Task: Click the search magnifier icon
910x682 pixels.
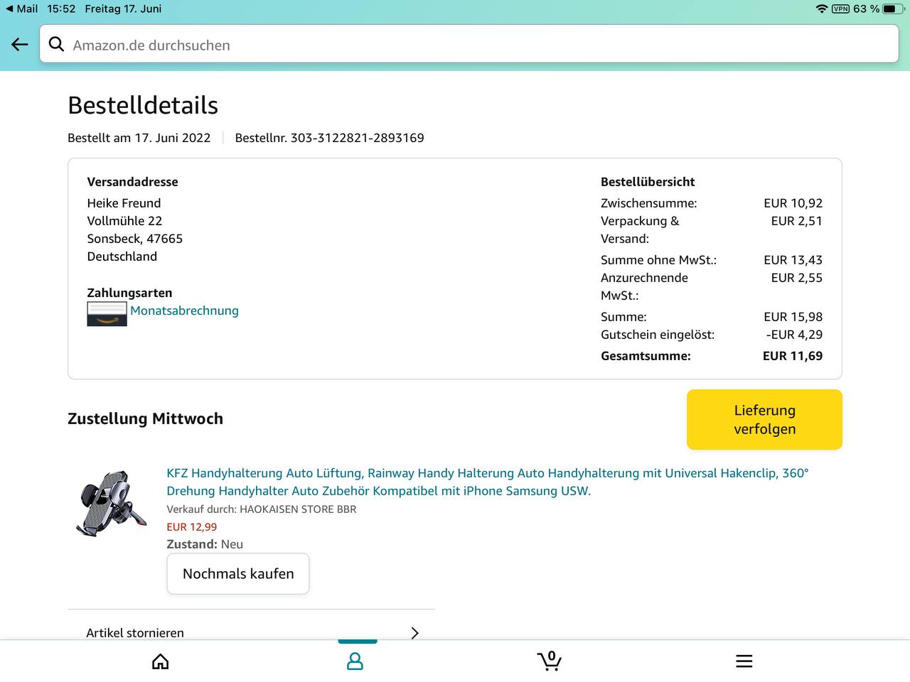Action: tap(56, 45)
